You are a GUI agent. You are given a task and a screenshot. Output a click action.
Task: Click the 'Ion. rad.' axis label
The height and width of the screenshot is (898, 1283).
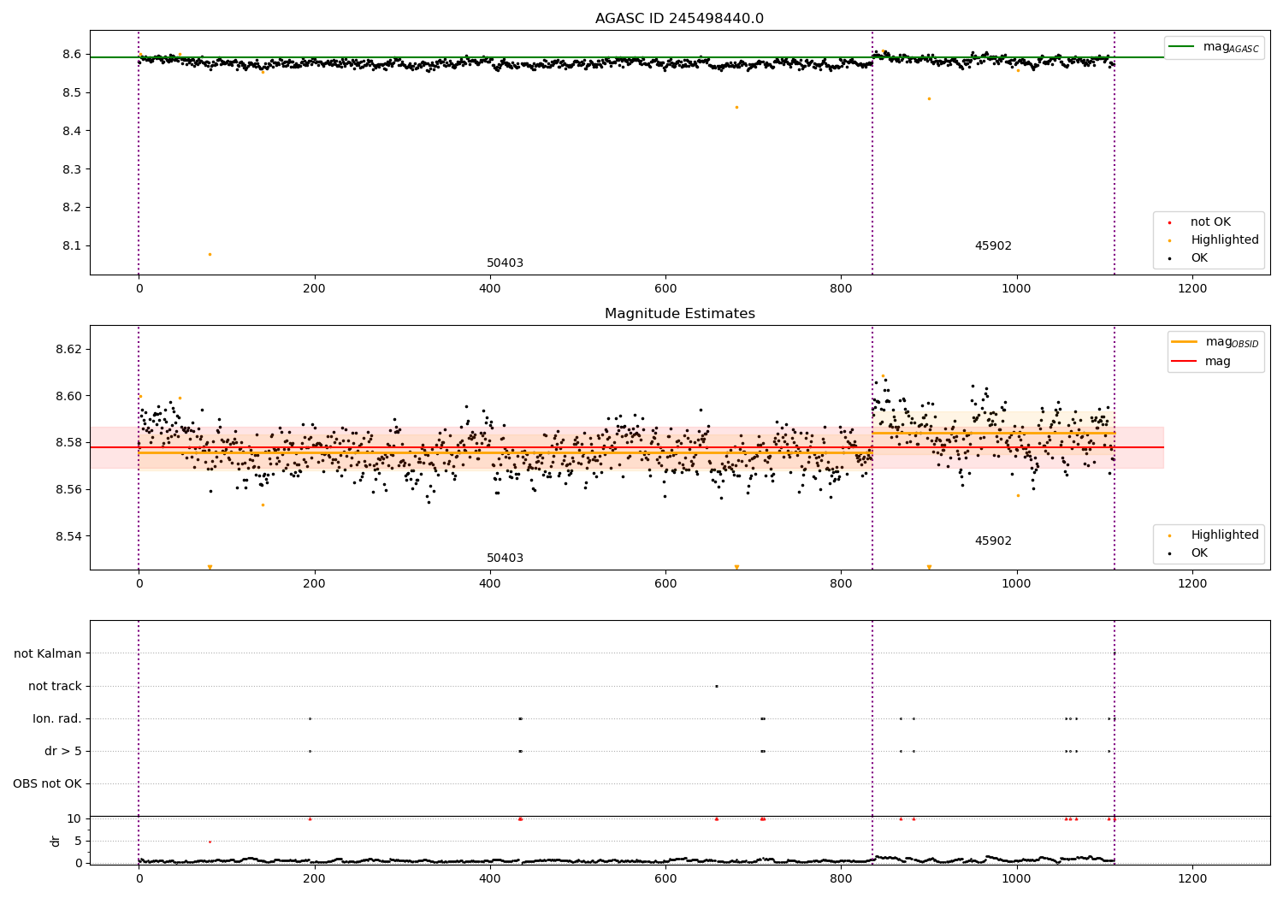(x=57, y=719)
